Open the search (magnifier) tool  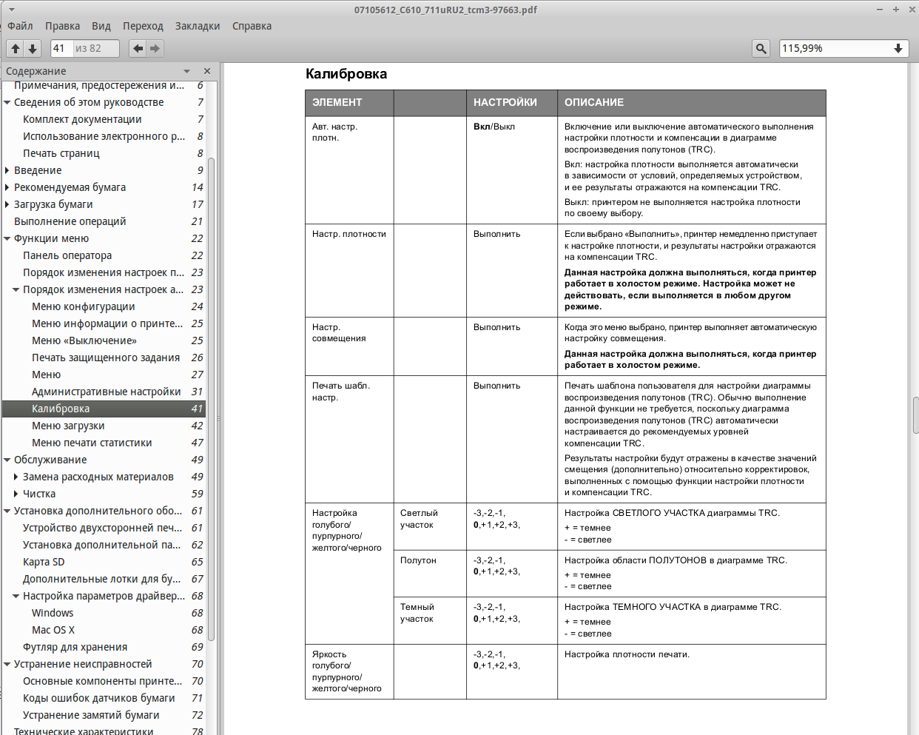click(761, 48)
